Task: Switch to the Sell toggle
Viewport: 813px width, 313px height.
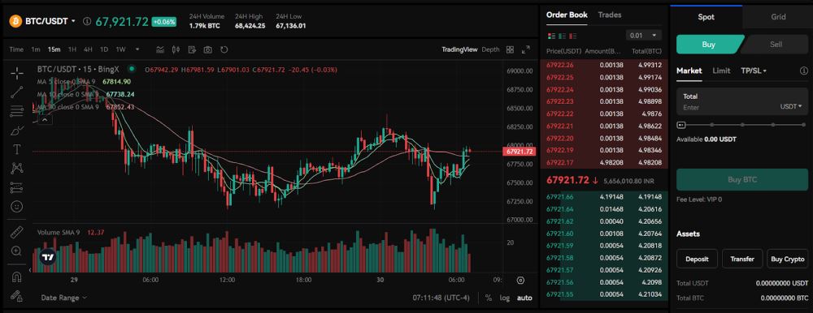Action: (776, 45)
